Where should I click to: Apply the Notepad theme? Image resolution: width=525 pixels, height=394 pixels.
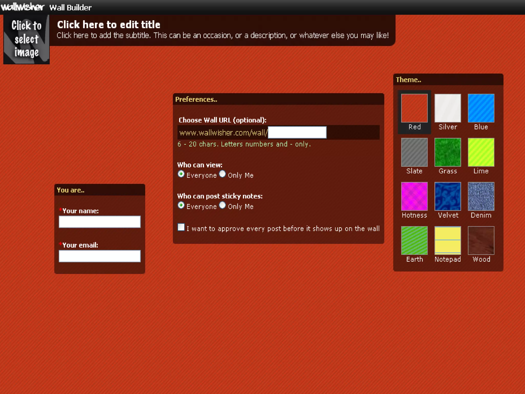(x=448, y=241)
